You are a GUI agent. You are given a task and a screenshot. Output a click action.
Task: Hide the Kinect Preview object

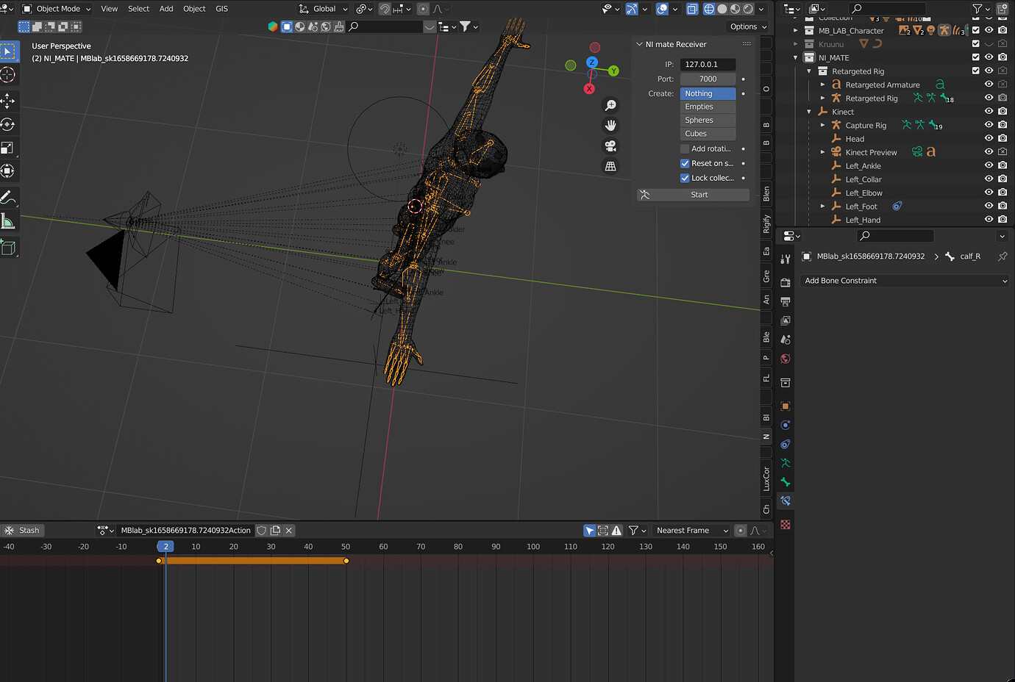pyautogui.click(x=989, y=152)
